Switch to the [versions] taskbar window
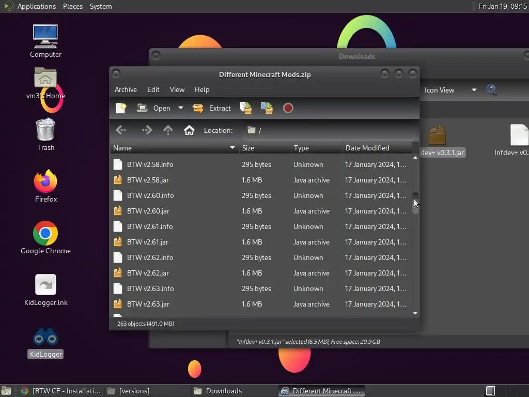Screen dimensions: 529x397 coord(147,391)
